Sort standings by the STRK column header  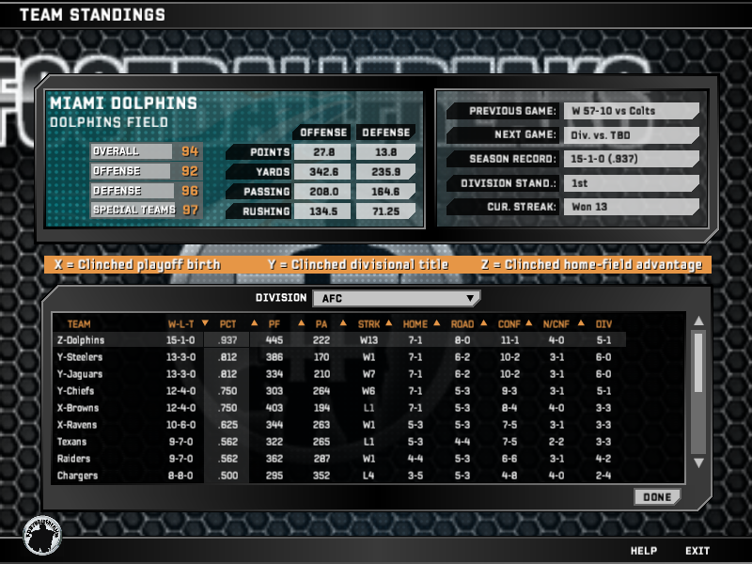coord(368,324)
